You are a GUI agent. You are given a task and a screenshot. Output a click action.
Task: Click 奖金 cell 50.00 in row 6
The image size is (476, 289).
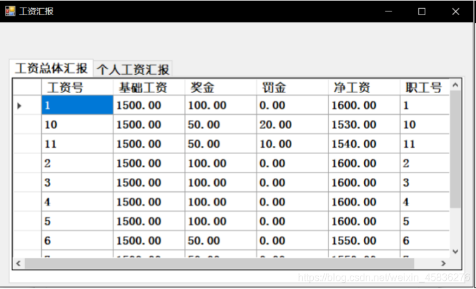pos(221,241)
